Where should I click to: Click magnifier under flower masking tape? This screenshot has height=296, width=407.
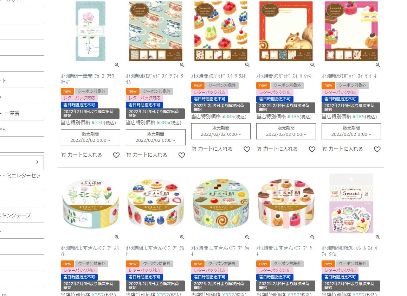point(117,237)
